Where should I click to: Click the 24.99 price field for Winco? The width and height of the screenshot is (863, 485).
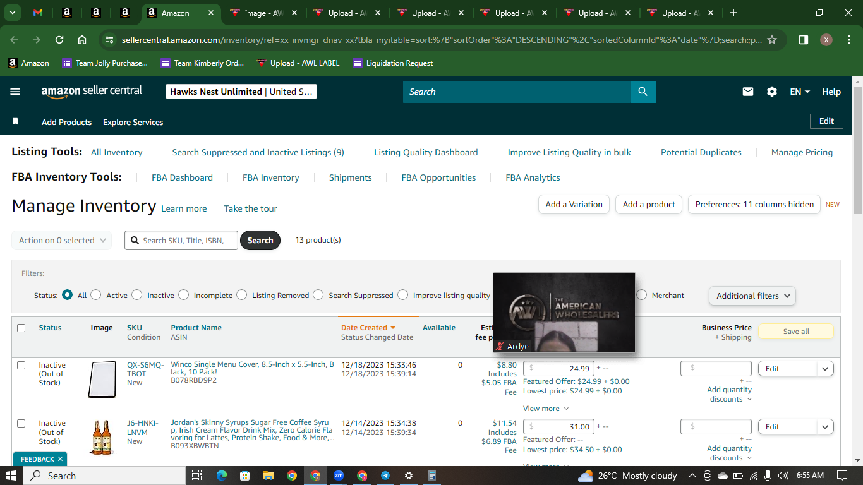pos(558,369)
